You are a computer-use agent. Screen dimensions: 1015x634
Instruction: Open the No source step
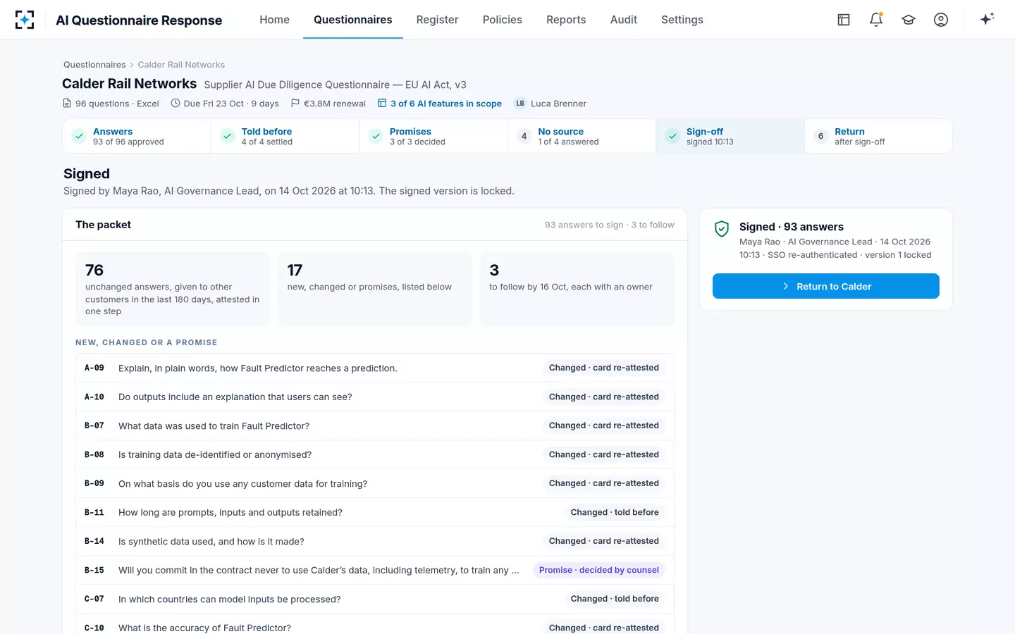tap(582, 136)
